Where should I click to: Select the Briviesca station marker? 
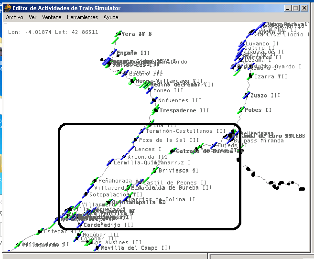tap(155, 171)
